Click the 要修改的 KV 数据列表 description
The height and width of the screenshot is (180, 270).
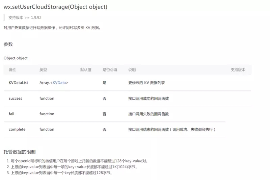[x=146, y=83]
